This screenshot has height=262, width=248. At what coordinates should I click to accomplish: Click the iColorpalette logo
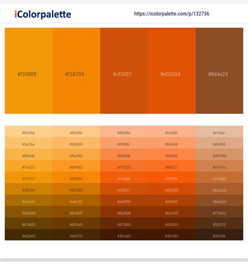43,14
